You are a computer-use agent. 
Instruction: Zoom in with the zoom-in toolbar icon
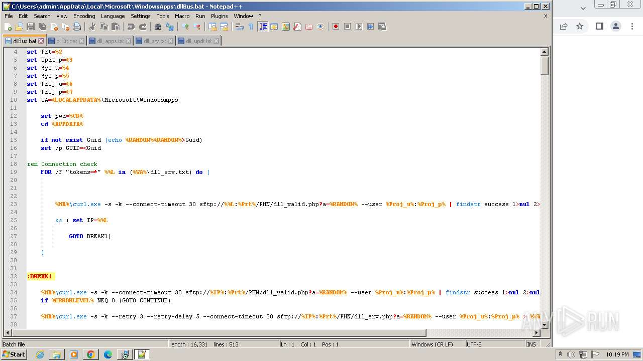185,27
